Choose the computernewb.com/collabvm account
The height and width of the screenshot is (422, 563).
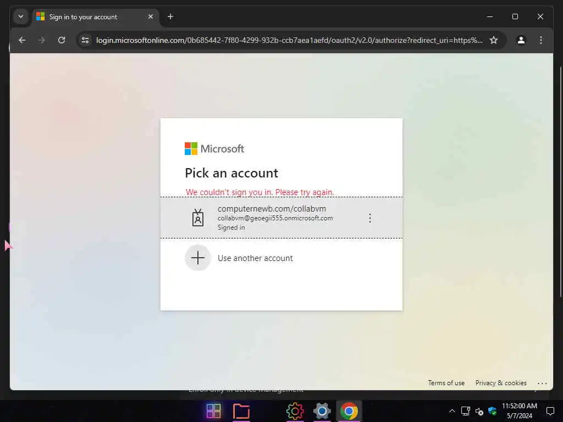pos(281,218)
